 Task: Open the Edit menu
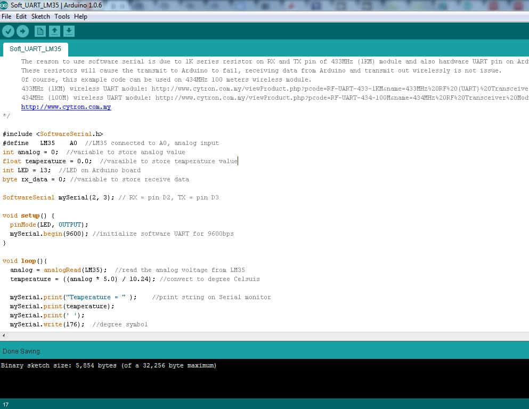coord(21,17)
